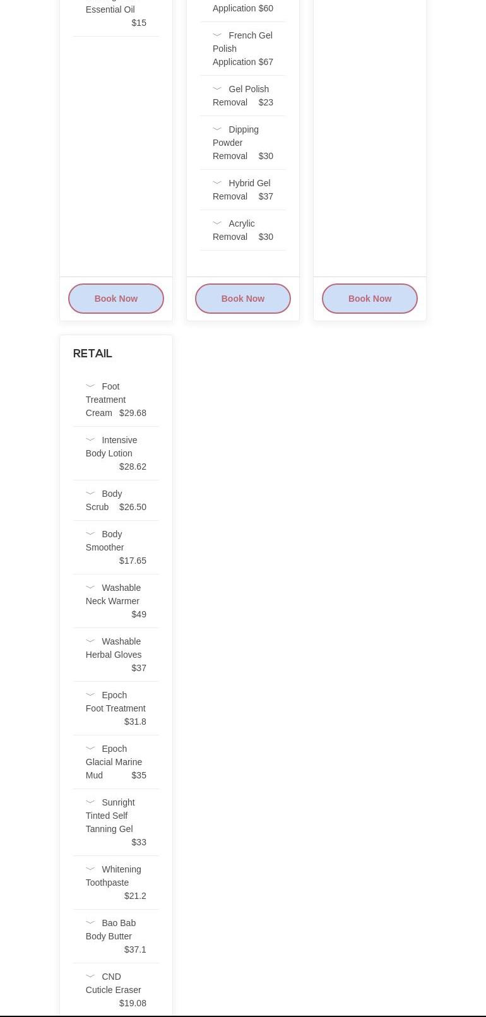Screen dimensions: 486x1017
Task: Expand the Hybrid Gel Removal chevron
Action: (x=217, y=183)
